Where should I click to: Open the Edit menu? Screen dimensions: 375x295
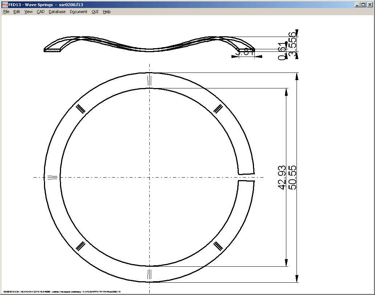(x=17, y=12)
